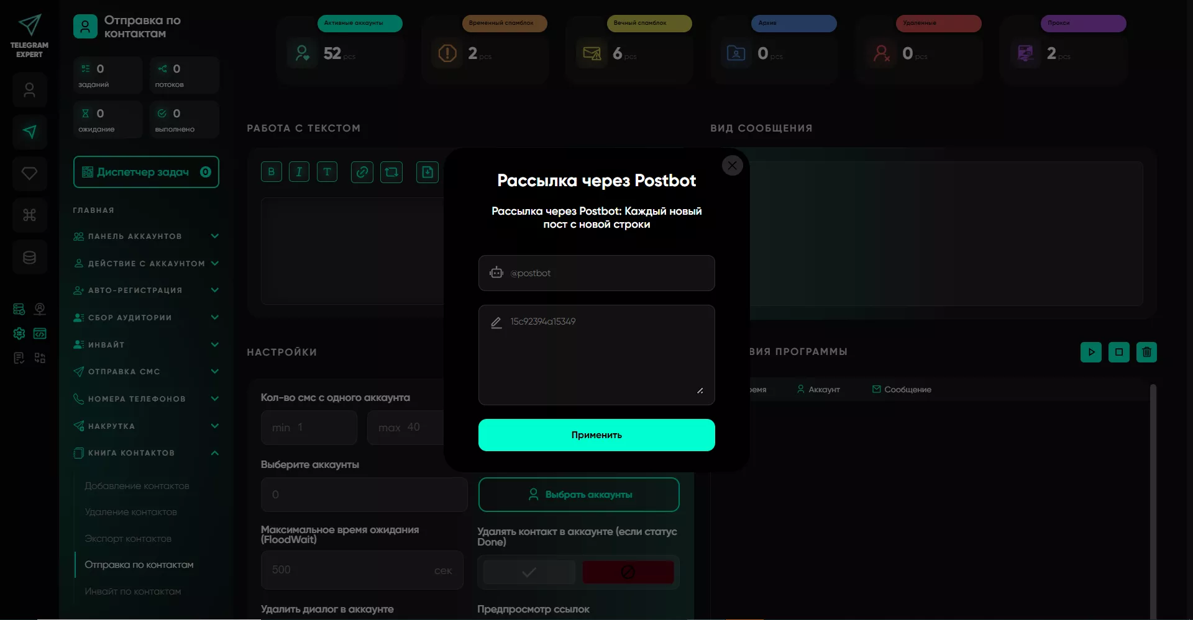1193x620 pixels.
Task: Click the temporary spam block warning icon
Action: point(447,53)
